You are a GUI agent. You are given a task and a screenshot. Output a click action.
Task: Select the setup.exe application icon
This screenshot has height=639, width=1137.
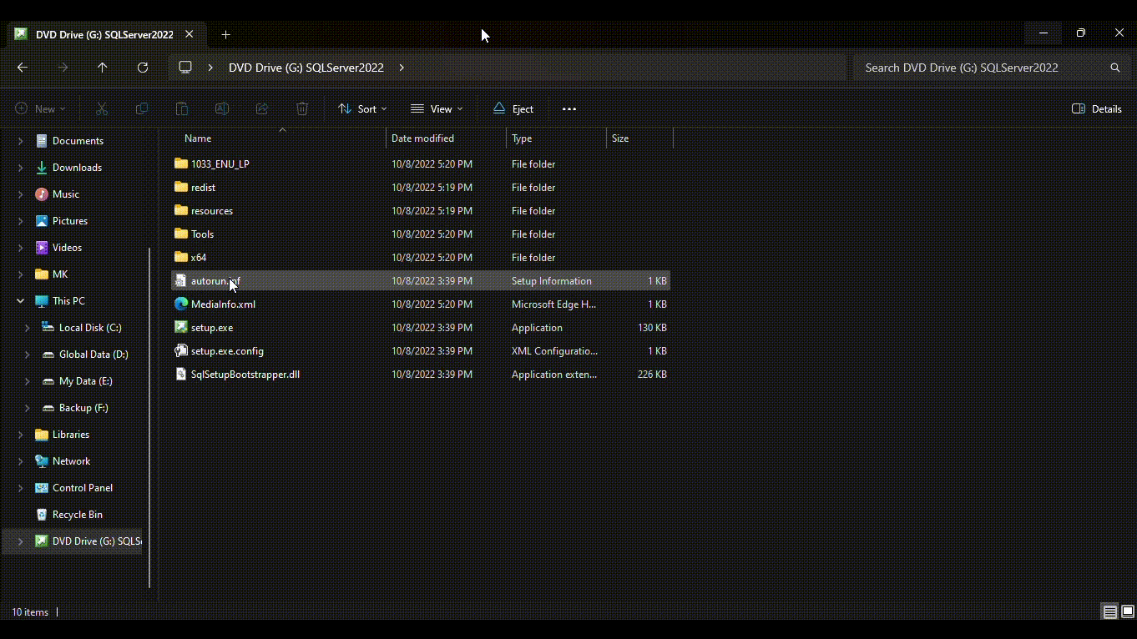pyautogui.click(x=181, y=327)
